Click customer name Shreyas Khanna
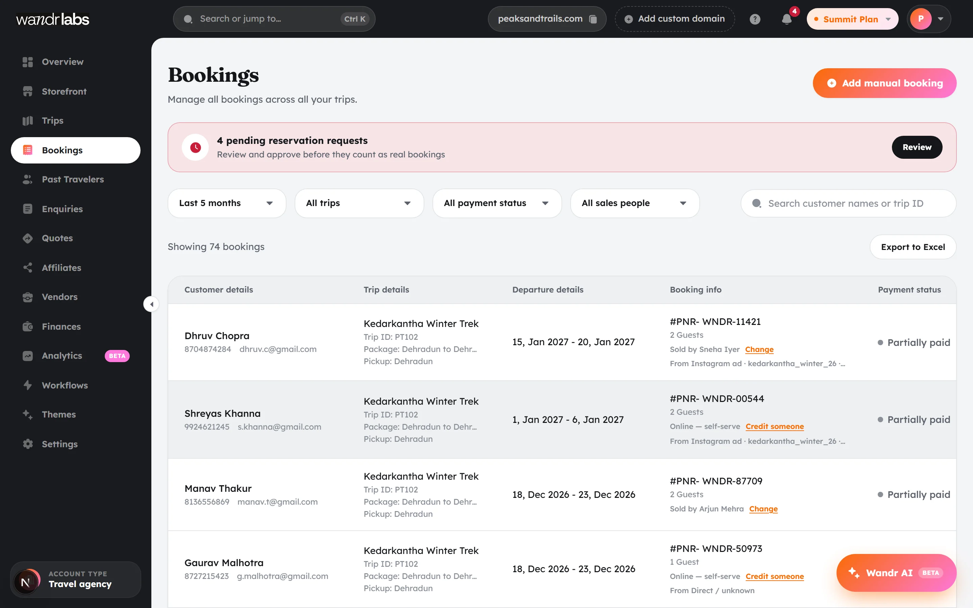The height and width of the screenshot is (608, 973). point(222,413)
